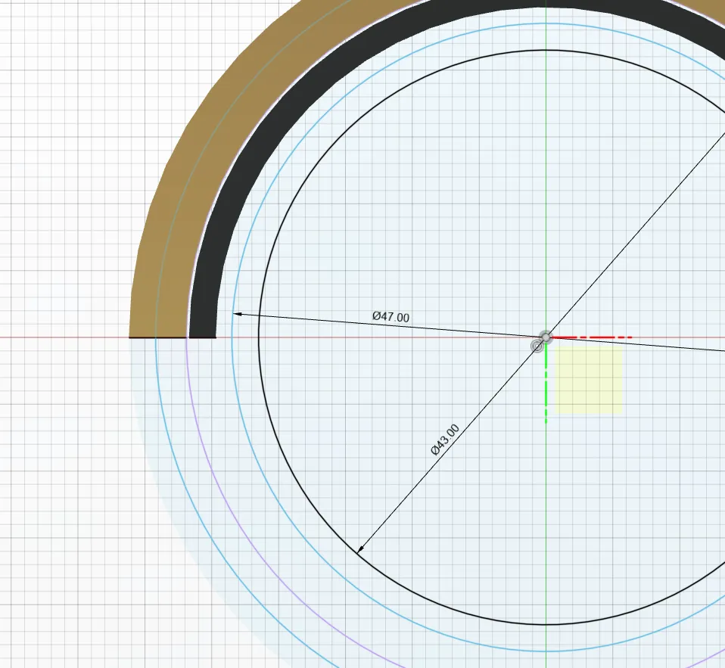
Task: Click the flat bottom edge of brown ring
Action: pyautogui.click(x=144, y=337)
